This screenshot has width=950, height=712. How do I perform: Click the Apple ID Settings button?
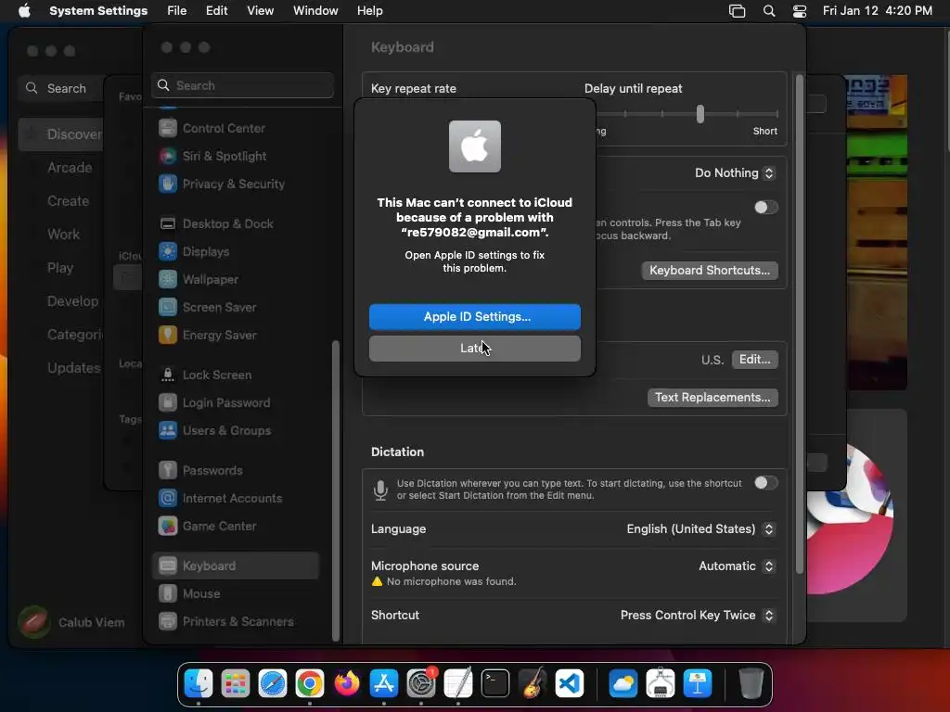[x=474, y=317]
